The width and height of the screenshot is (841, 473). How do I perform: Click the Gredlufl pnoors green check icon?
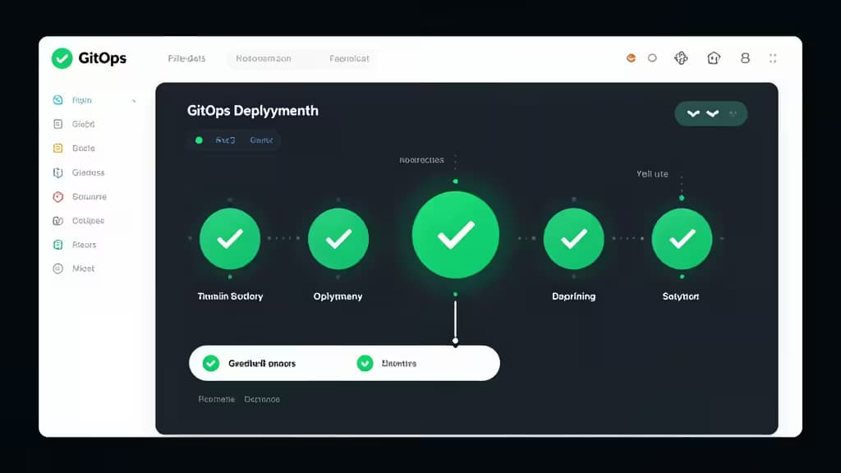211,363
